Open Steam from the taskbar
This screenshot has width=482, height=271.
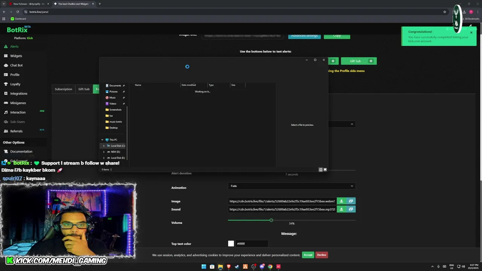click(237, 266)
